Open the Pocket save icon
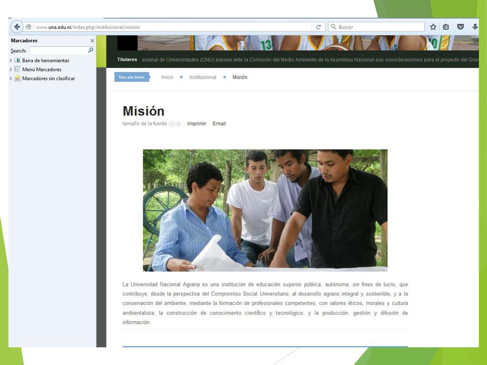The image size is (487, 365). (460, 27)
